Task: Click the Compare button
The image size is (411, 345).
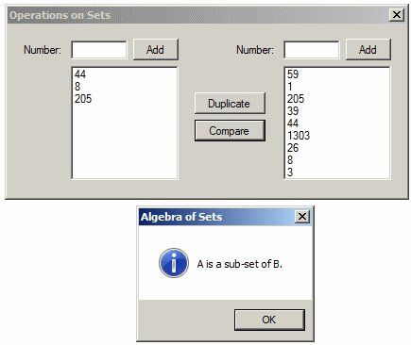Action: pos(230,131)
